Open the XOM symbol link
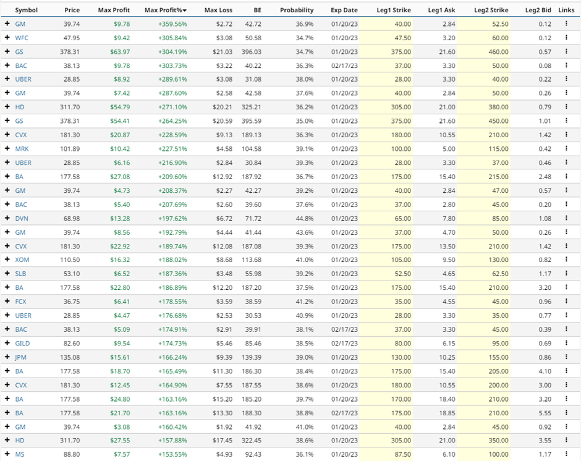The image size is (581, 461). [22, 260]
